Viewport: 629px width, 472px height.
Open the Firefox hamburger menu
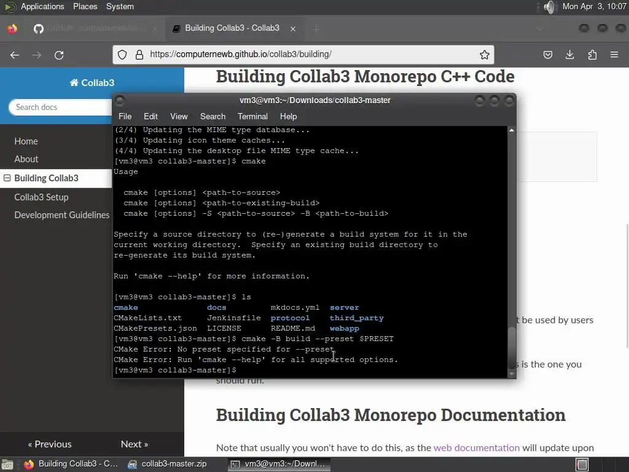pos(614,55)
